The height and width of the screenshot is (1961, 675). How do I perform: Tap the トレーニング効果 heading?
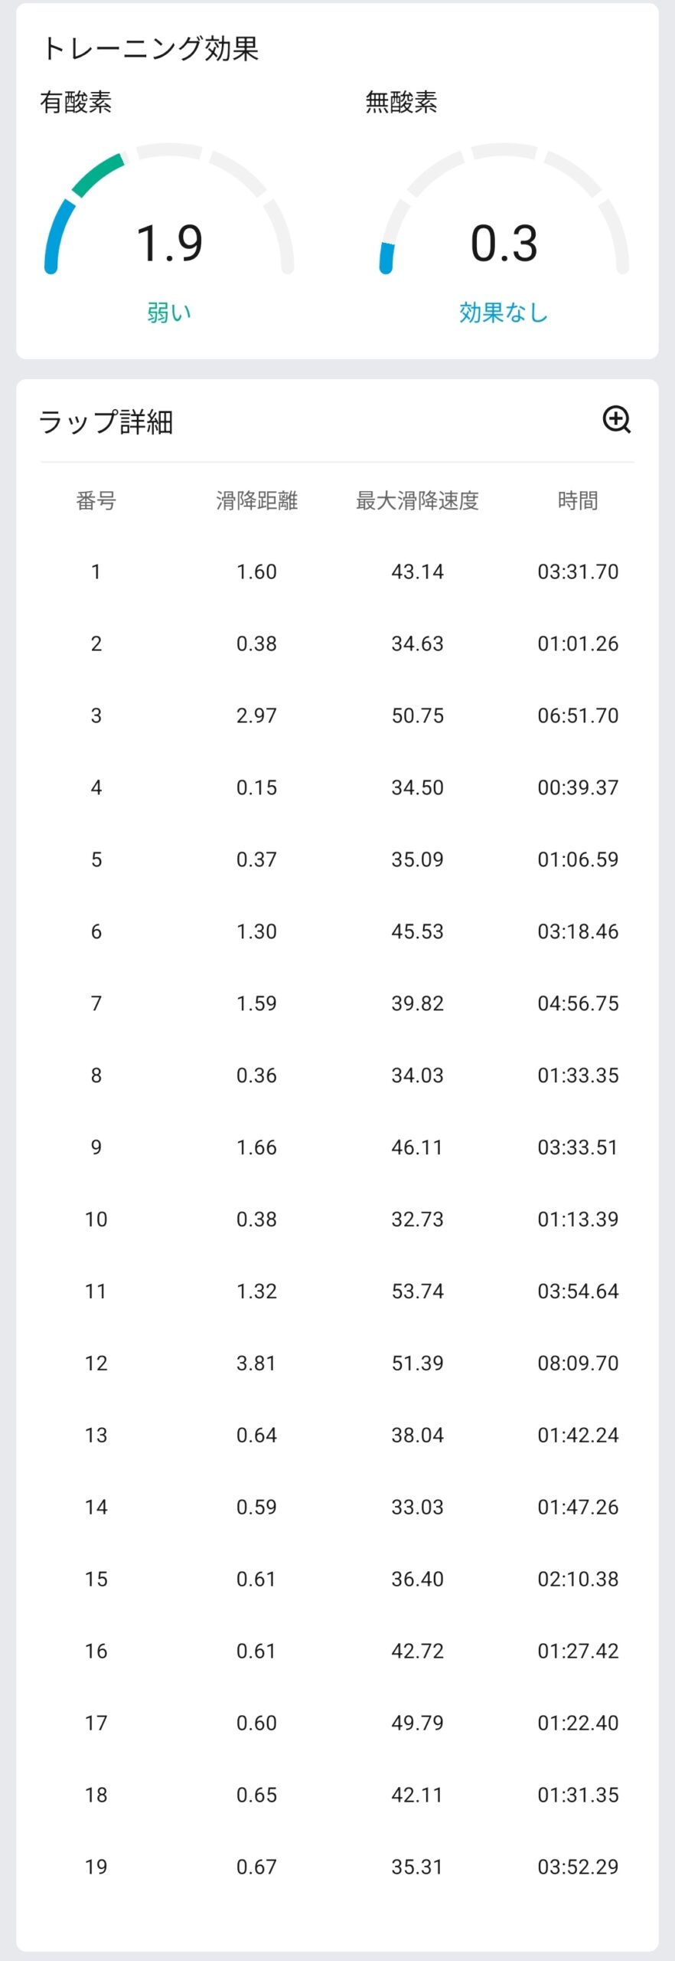coord(150,48)
